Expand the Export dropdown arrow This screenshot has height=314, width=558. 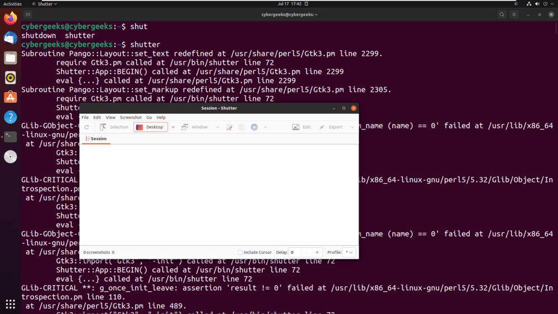coord(352,127)
